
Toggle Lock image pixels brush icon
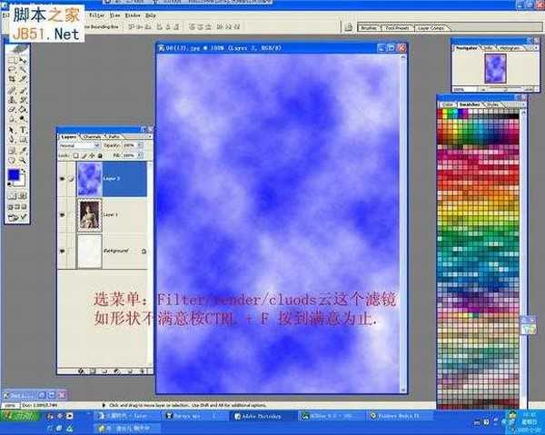(84, 155)
